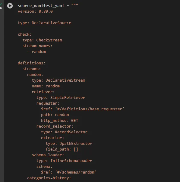Click the 'check:' key

[x=25, y=34]
